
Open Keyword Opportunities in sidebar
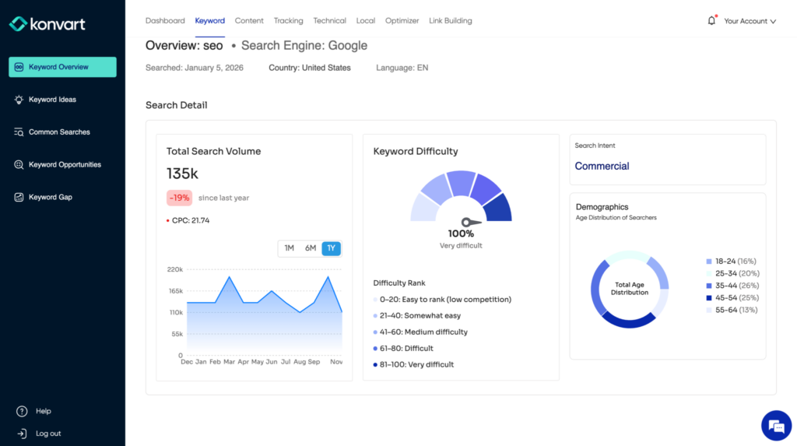tap(62, 165)
